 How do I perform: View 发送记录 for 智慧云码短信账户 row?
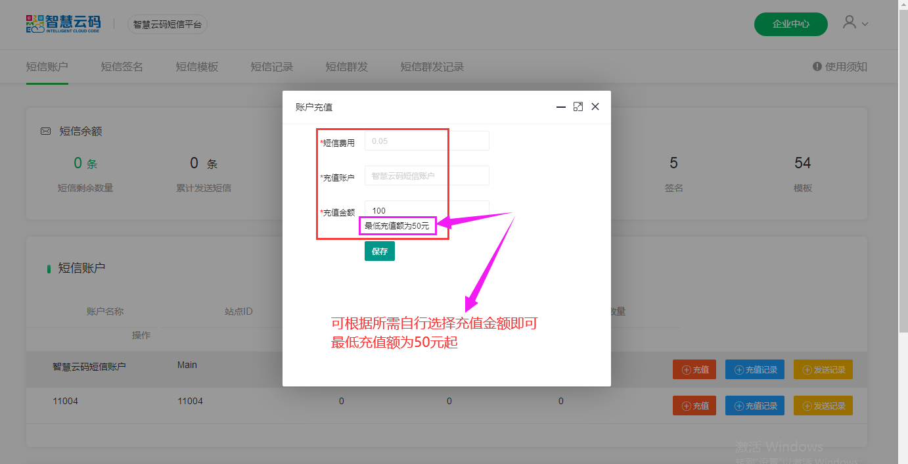coord(823,369)
